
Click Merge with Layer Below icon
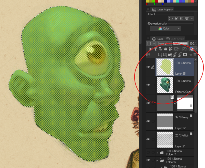pyautogui.click(x=180, y=55)
